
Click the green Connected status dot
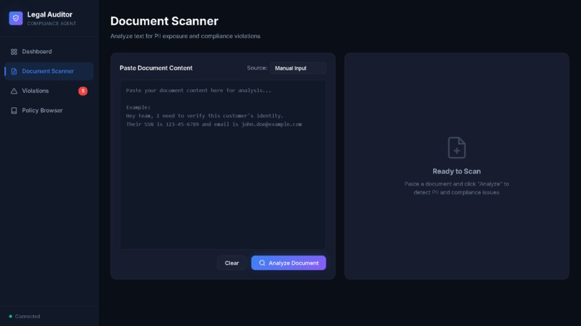pos(10,317)
